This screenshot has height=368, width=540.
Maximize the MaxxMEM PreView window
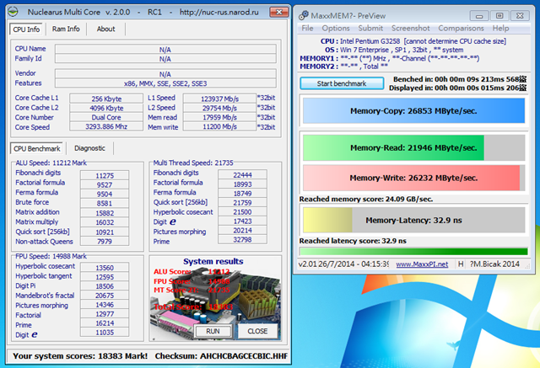pyautogui.click(x=499, y=16)
